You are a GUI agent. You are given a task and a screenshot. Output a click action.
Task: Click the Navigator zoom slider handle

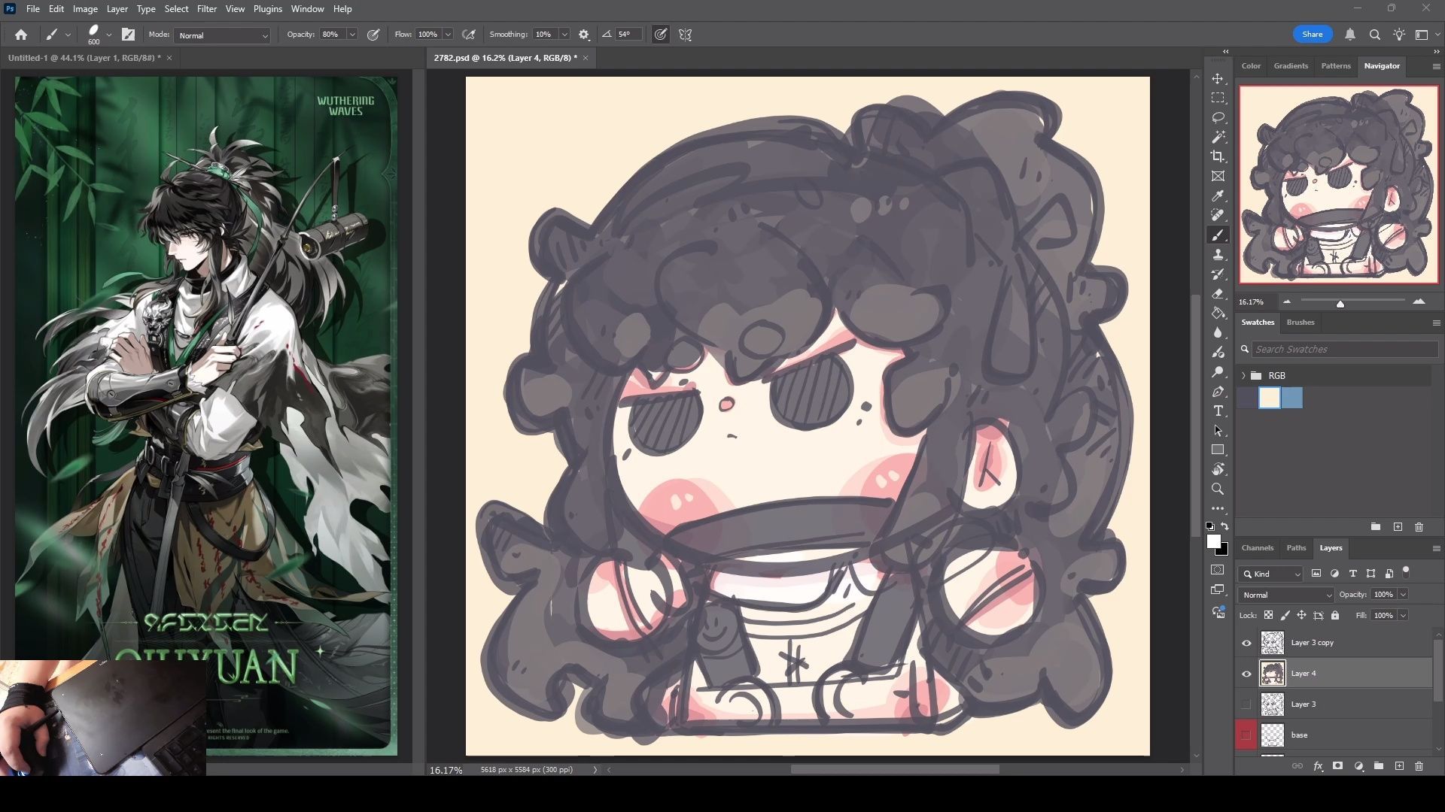tap(1340, 304)
